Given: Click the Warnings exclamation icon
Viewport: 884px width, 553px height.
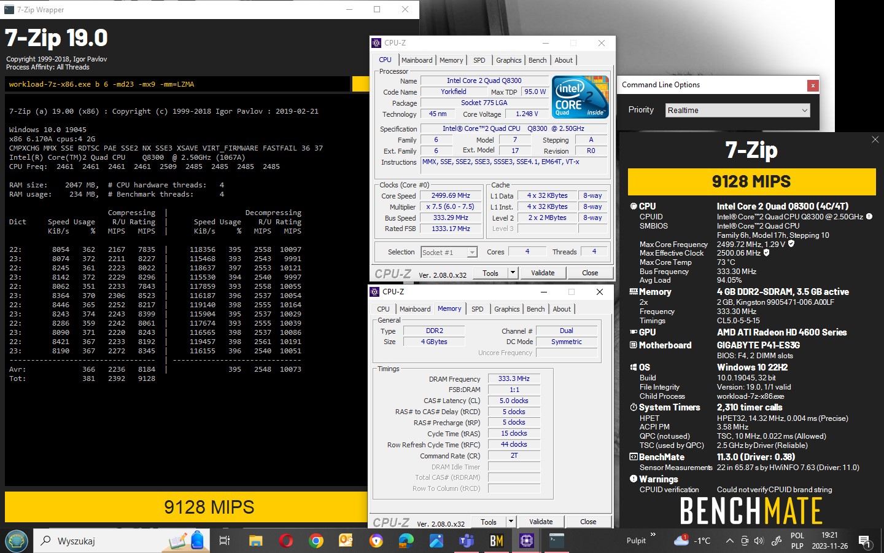Looking at the screenshot, I should 634,479.
